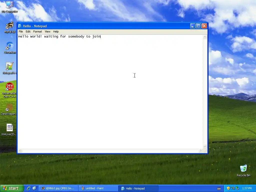The width and height of the screenshot is (256, 192).
Task: Click the Safely Remove Hardware tray icon
Action: pos(237,188)
